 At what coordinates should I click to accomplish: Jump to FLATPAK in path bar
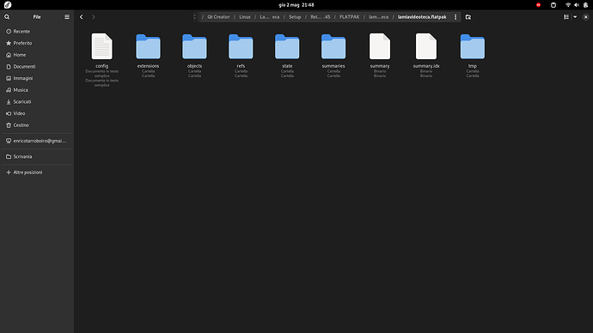pyautogui.click(x=350, y=17)
